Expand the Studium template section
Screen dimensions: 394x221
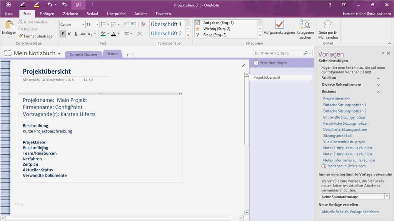tap(378, 78)
